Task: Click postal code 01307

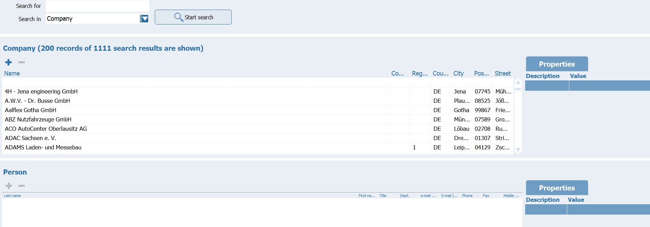Action: (x=482, y=138)
